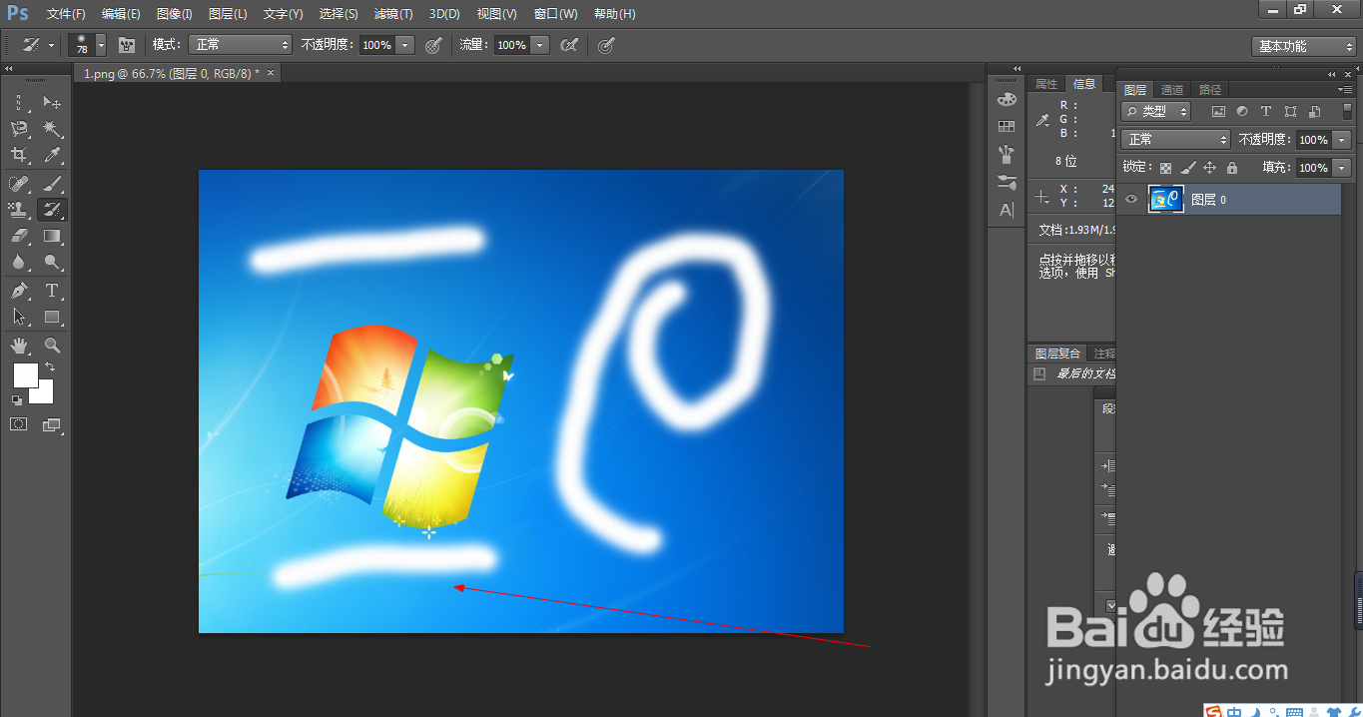Toggle lock all padlock
Viewport: 1363px width, 717px height.
tap(1231, 168)
